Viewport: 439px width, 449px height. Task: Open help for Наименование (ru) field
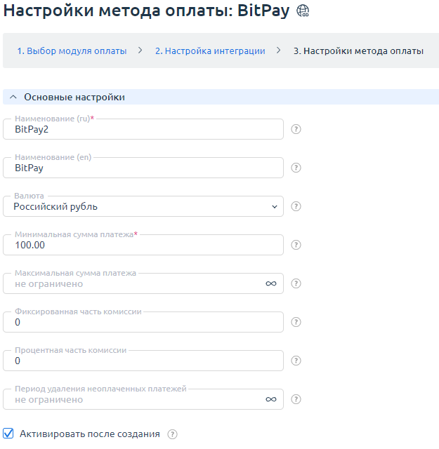(296, 129)
